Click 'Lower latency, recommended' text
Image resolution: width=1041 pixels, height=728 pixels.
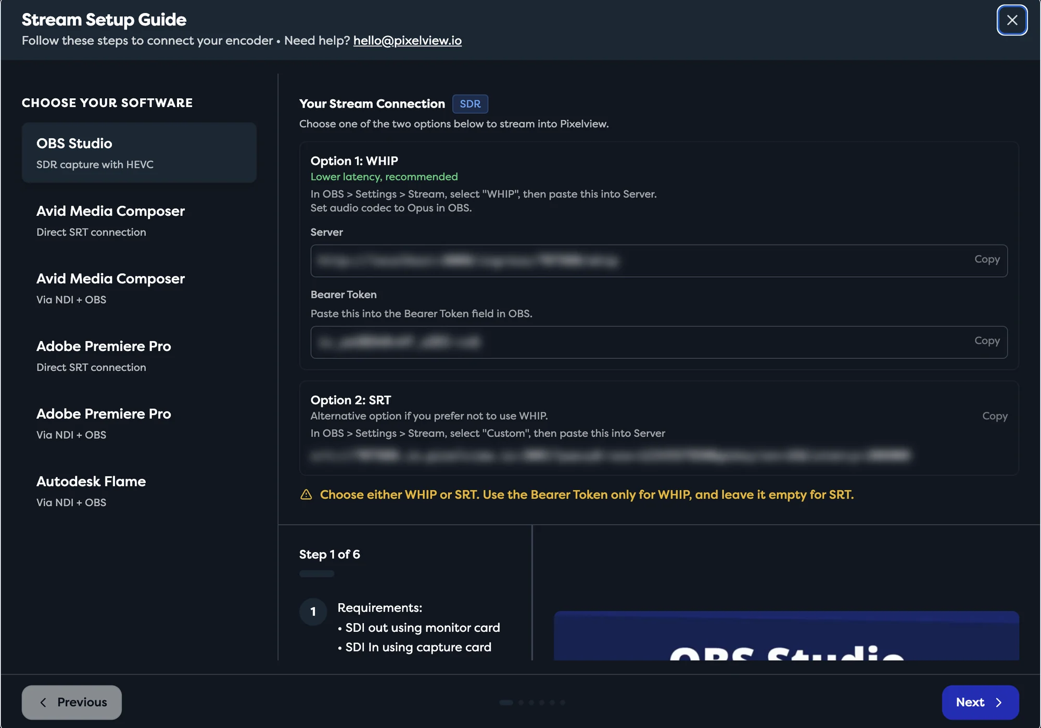[384, 177]
